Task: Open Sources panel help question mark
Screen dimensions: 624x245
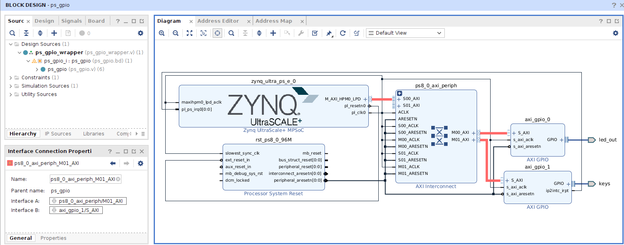Action: [118, 21]
